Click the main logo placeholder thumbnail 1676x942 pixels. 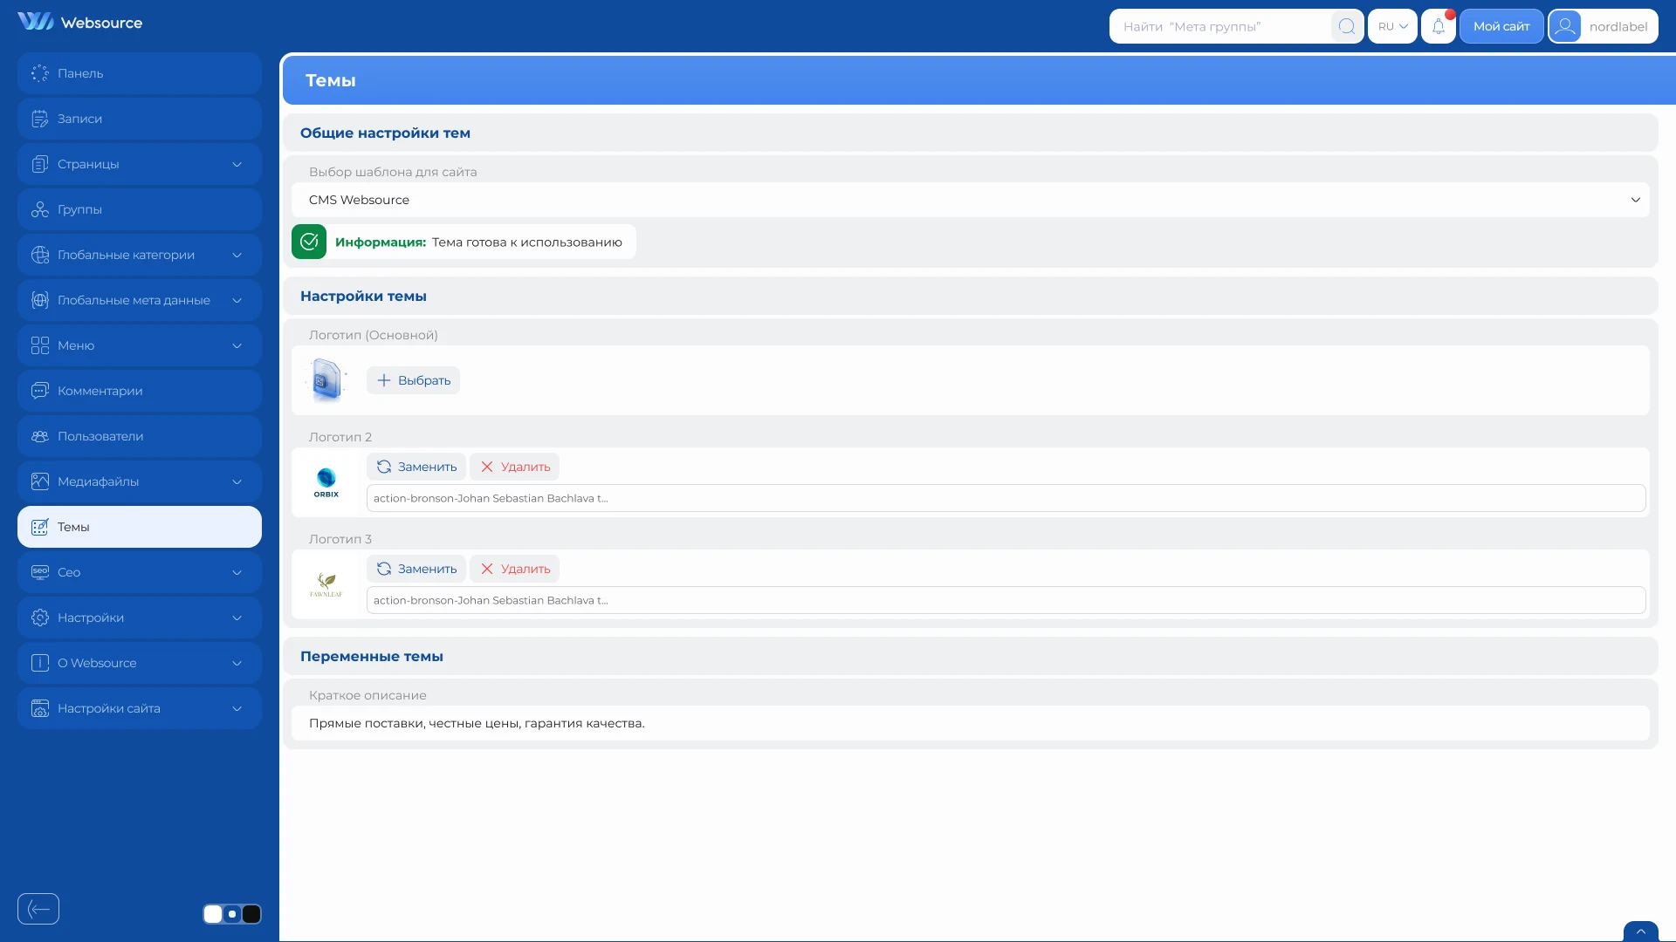coord(326,380)
